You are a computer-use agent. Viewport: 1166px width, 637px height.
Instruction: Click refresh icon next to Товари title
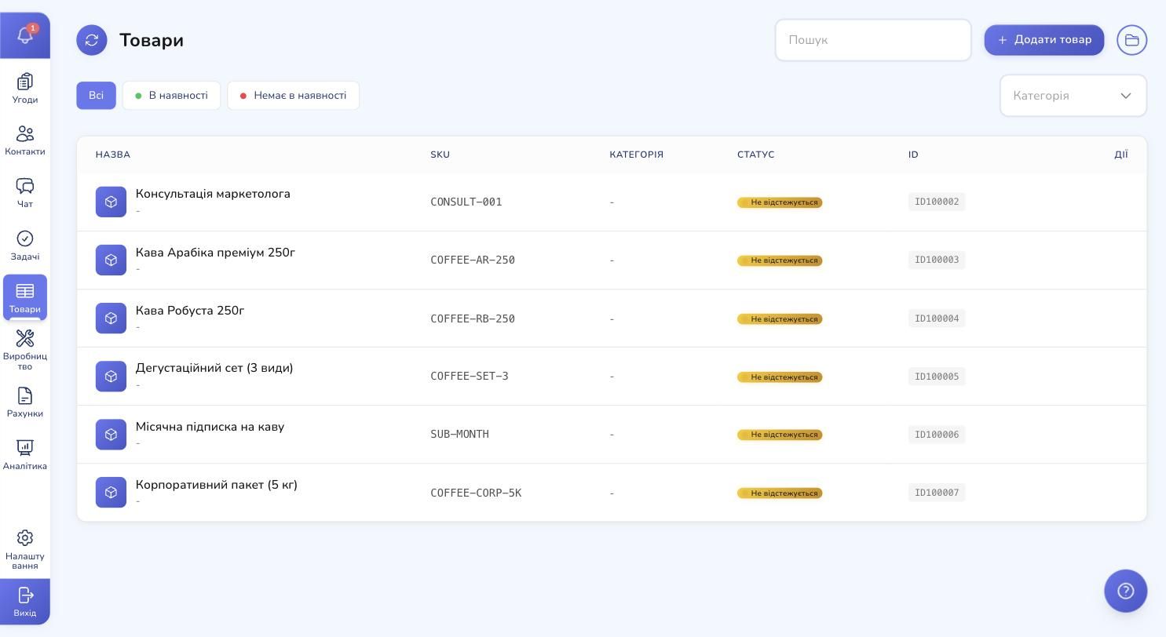[92, 40]
